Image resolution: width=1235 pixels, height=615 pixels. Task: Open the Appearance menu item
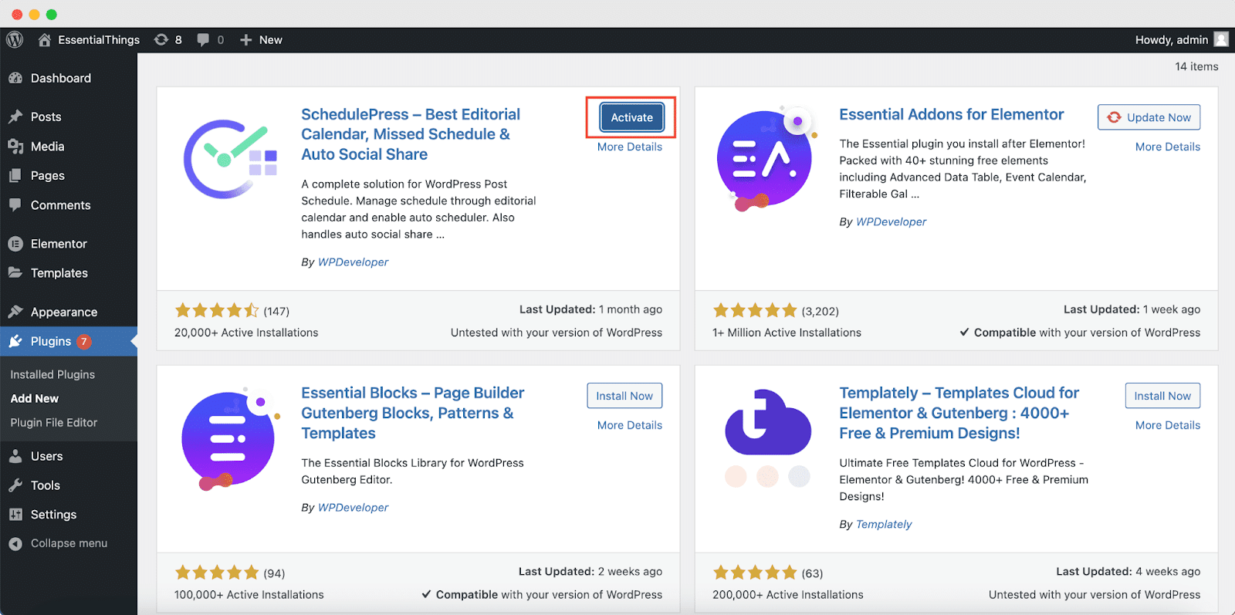tap(64, 312)
